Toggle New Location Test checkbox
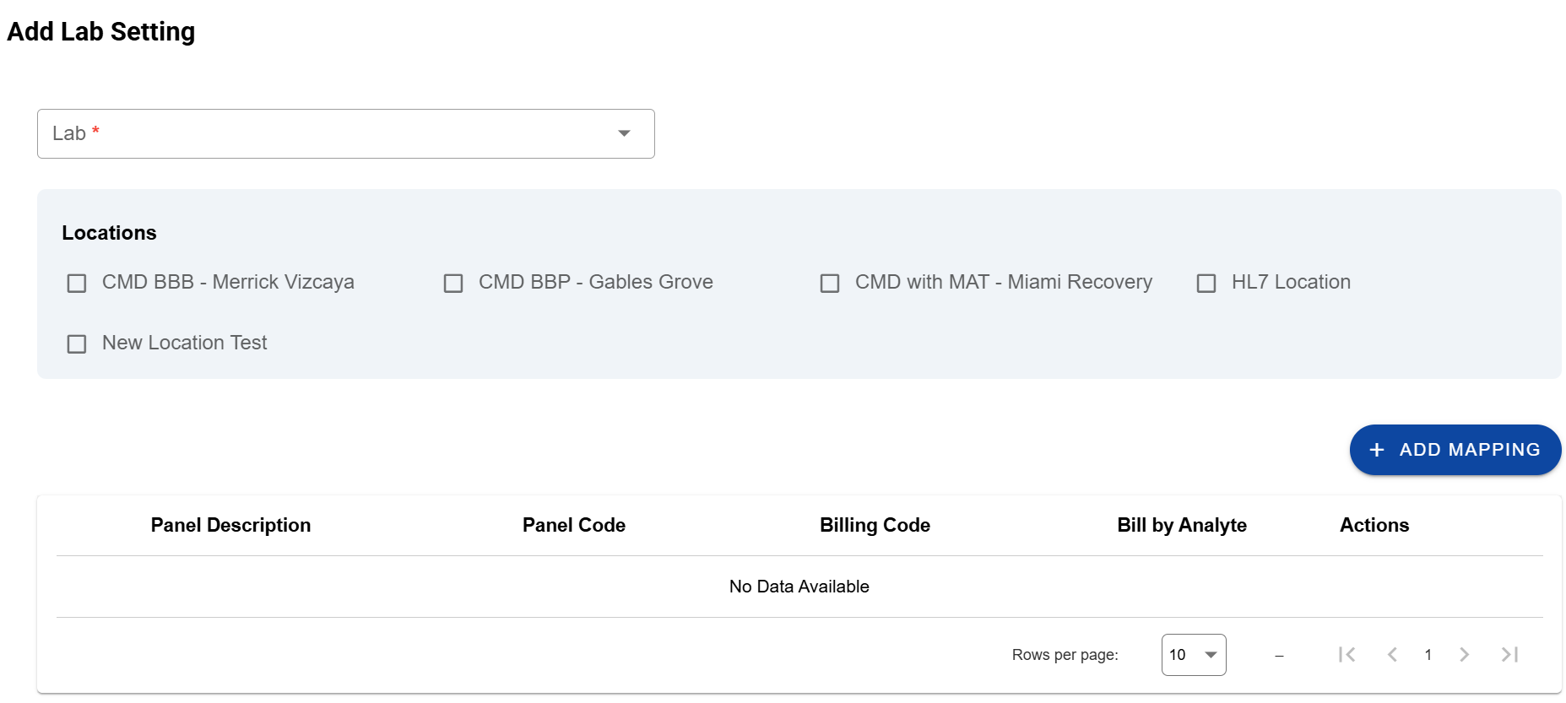Image resolution: width=1566 pixels, height=703 pixels. 77,343
